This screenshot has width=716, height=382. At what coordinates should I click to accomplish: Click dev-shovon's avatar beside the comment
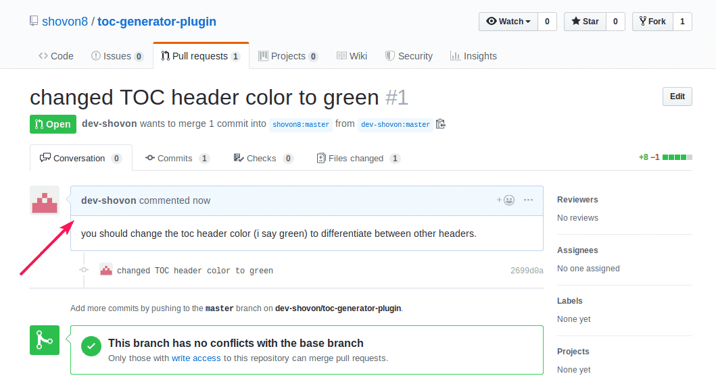point(45,200)
